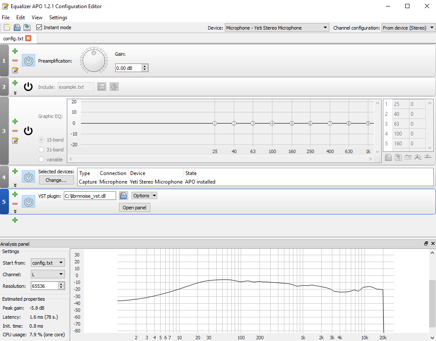Viewport: 436px width, 341px height.
Task: Open the View menu
Action: (37, 18)
